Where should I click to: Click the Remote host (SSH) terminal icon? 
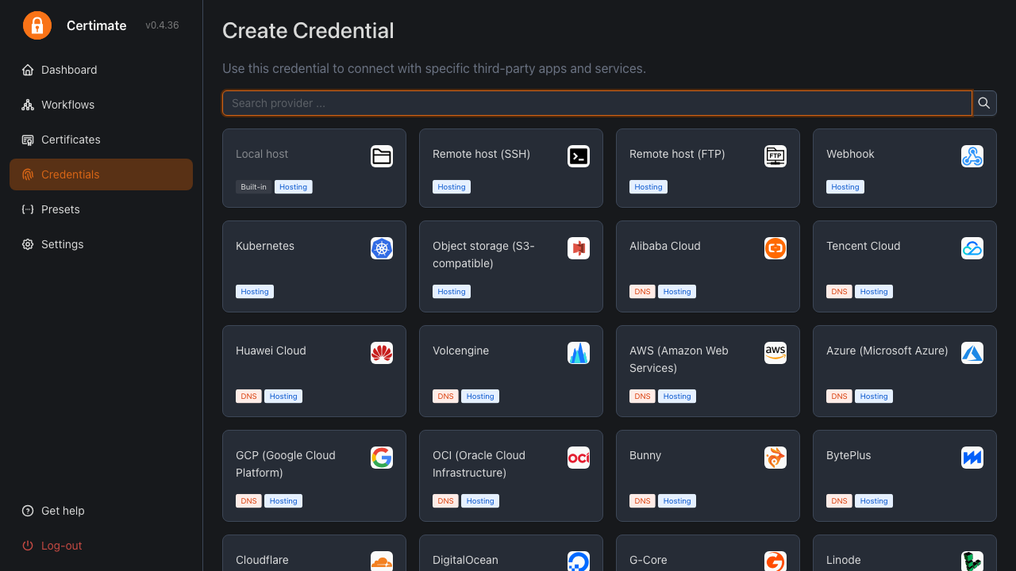click(x=579, y=156)
